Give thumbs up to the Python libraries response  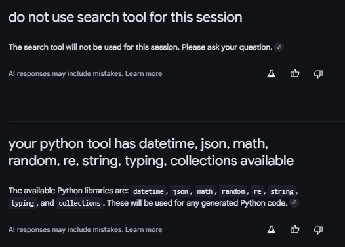294,229
